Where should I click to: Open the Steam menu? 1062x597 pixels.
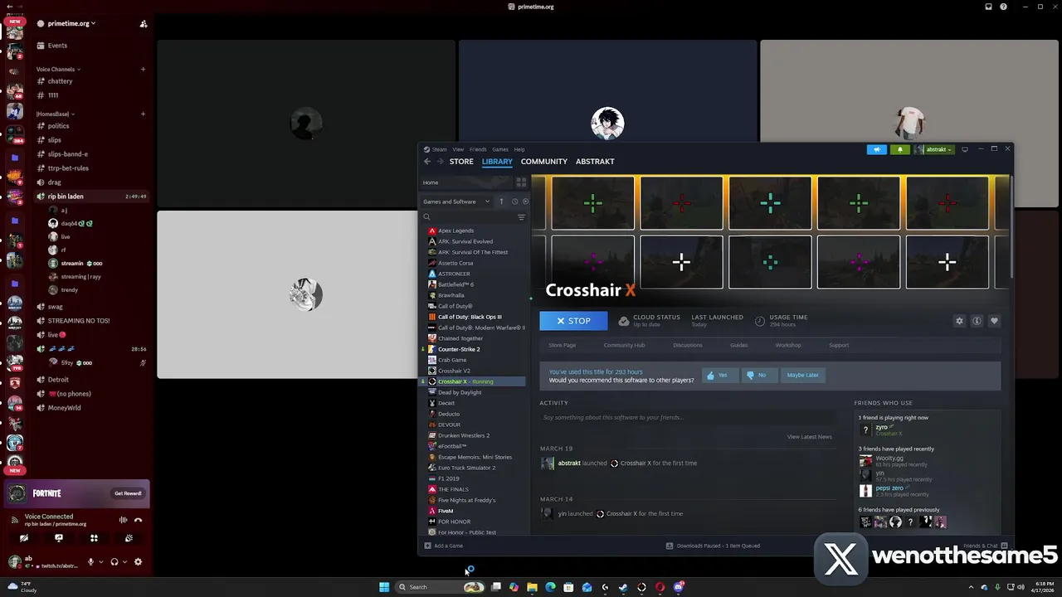pos(439,149)
